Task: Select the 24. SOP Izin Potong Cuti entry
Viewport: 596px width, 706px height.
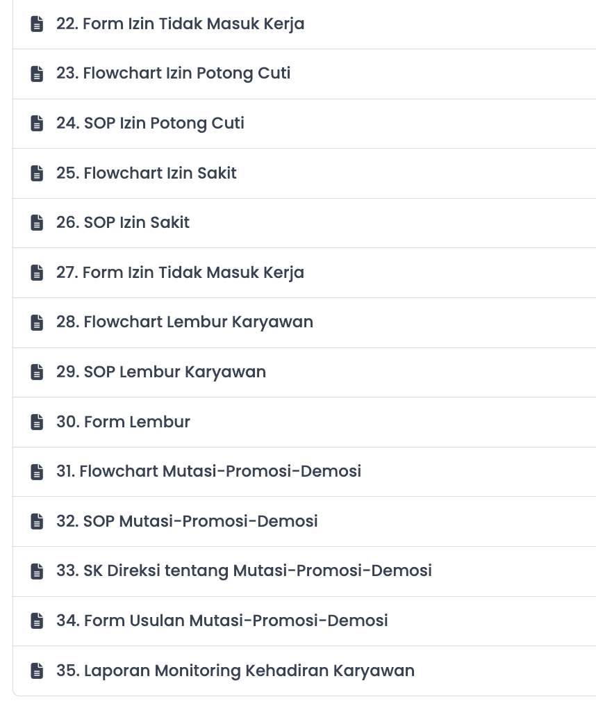Action: click(x=304, y=124)
